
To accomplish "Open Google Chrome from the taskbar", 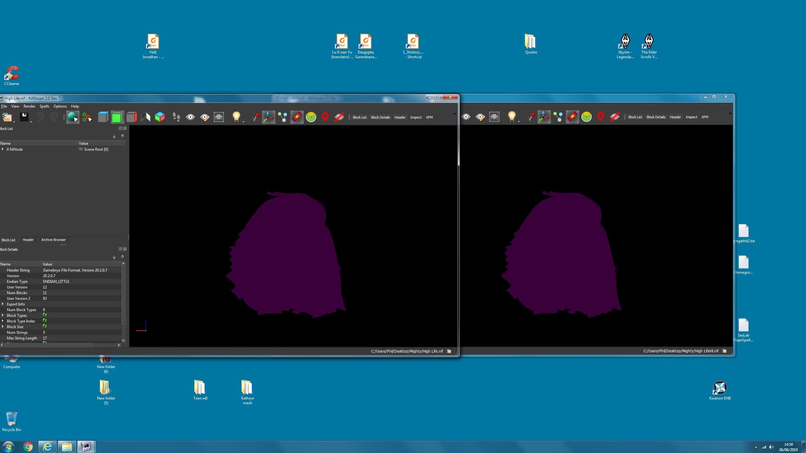I will [28, 447].
